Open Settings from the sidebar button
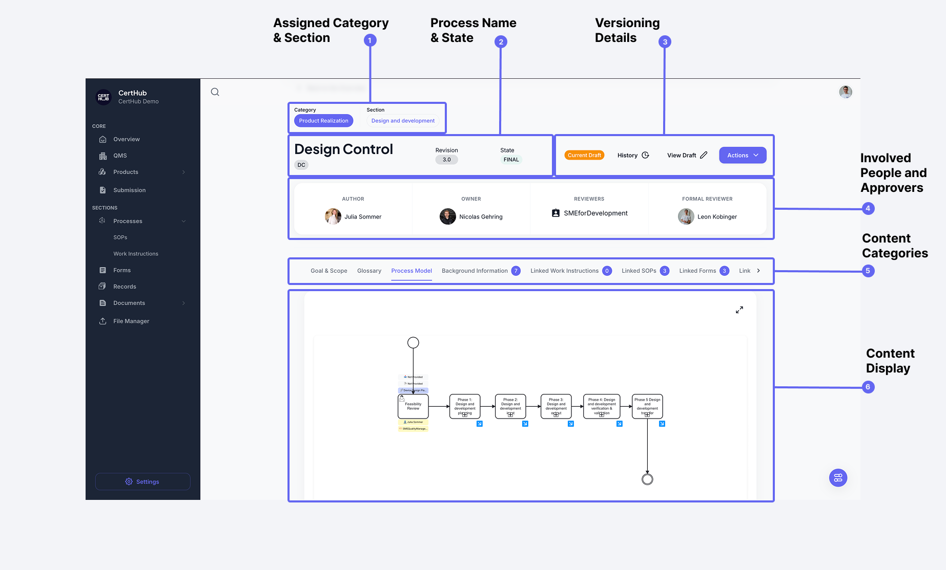The width and height of the screenshot is (946, 570). click(x=142, y=481)
